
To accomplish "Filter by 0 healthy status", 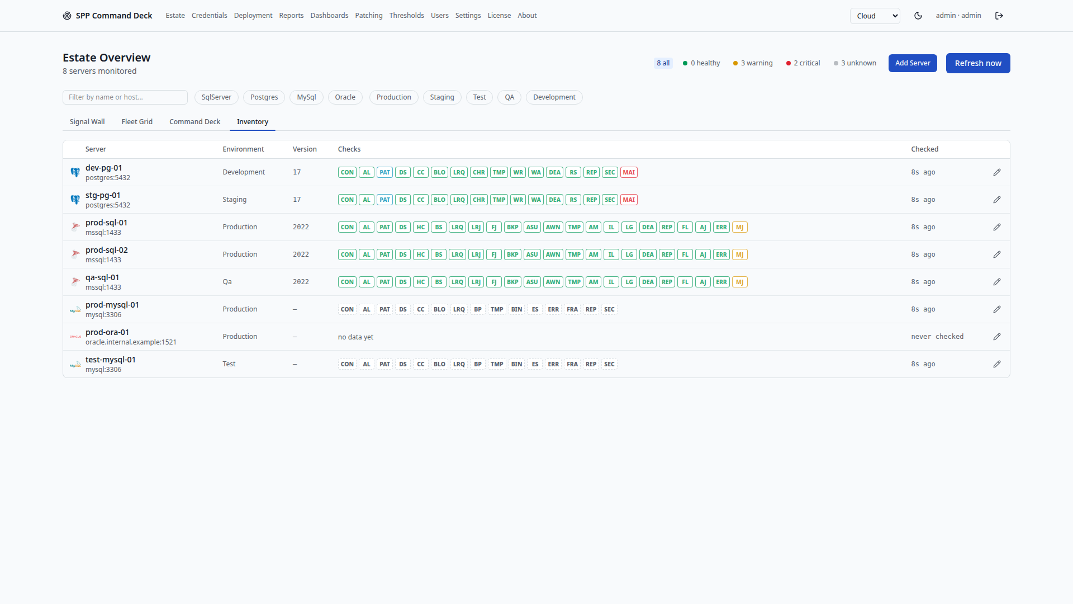I will pos(701,63).
